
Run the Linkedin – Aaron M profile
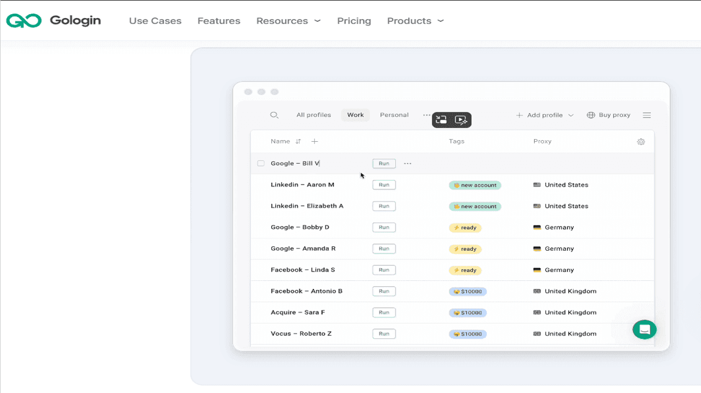click(384, 185)
